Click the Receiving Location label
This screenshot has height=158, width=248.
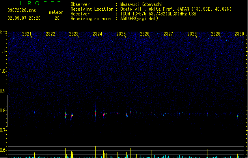[92, 9]
